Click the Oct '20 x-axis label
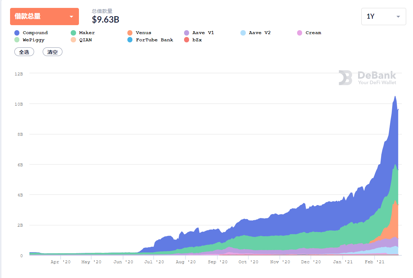The width and height of the screenshot is (413, 278). point(248,262)
